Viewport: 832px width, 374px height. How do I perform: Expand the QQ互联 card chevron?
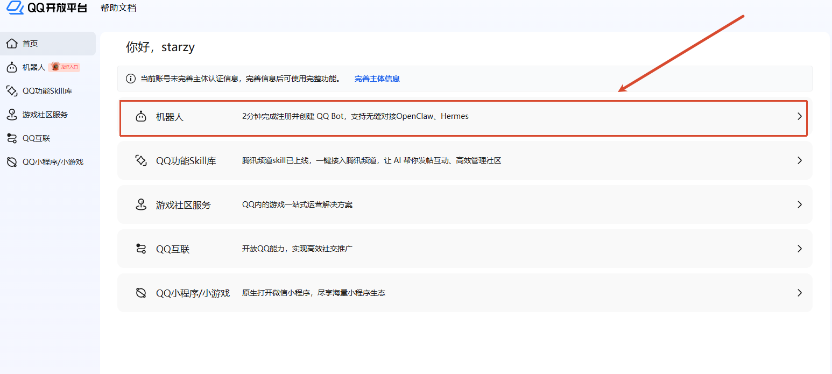(800, 249)
